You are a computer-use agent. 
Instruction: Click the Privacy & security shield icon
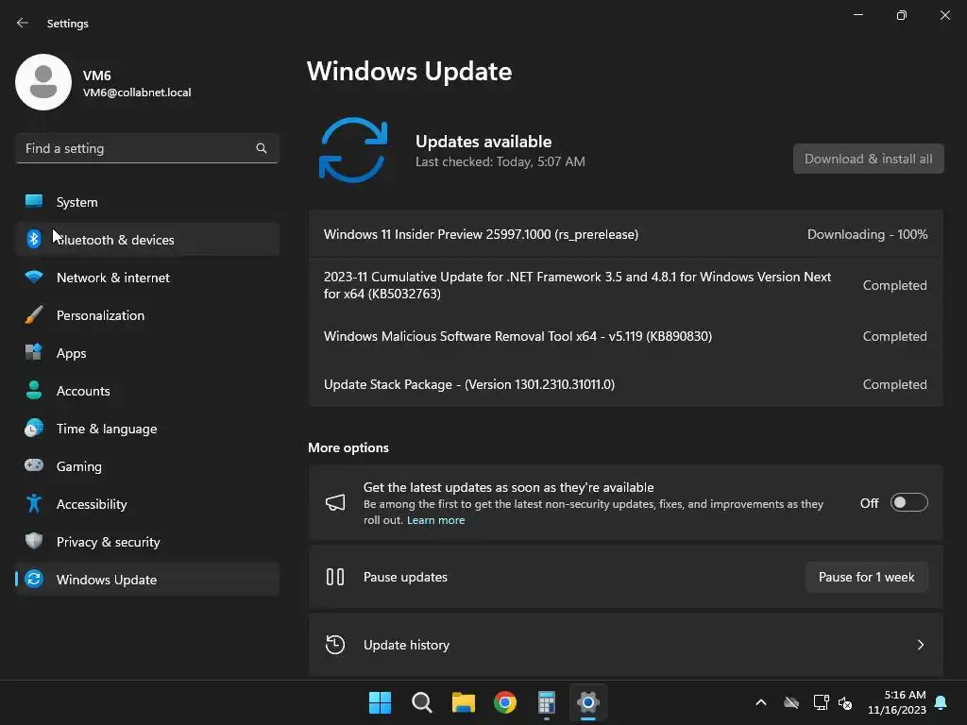click(x=34, y=541)
